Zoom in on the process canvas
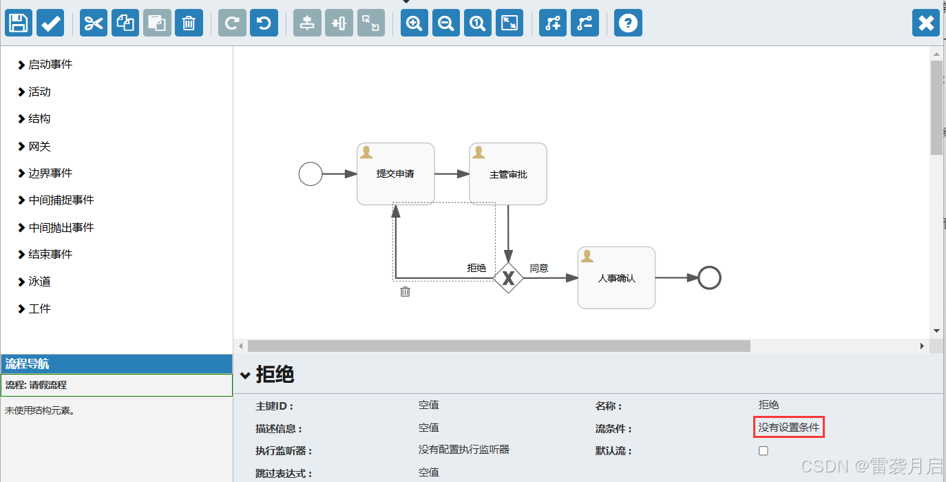 click(x=414, y=23)
